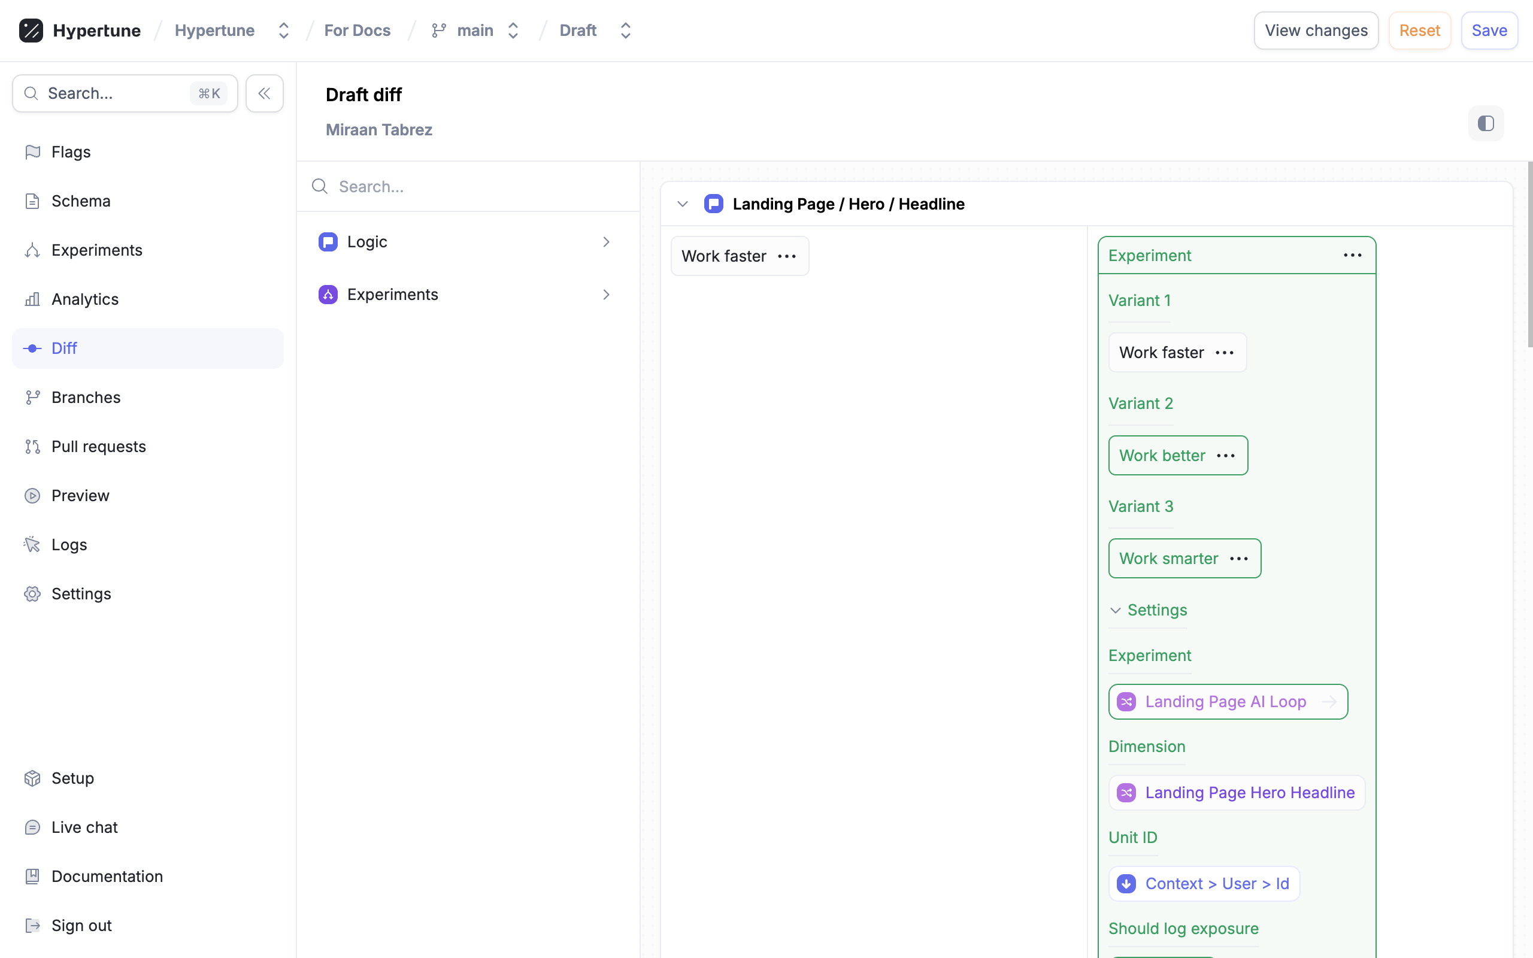
Task: Open the Experiment block's three-dot menu
Action: (1352, 255)
